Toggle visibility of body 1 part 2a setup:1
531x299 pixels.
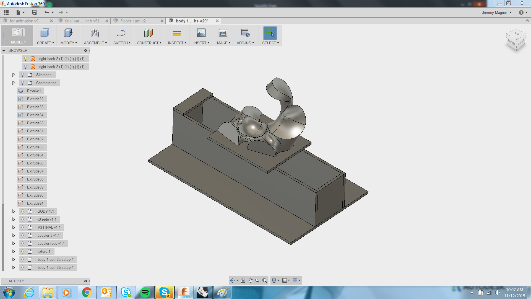coord(23,259)
